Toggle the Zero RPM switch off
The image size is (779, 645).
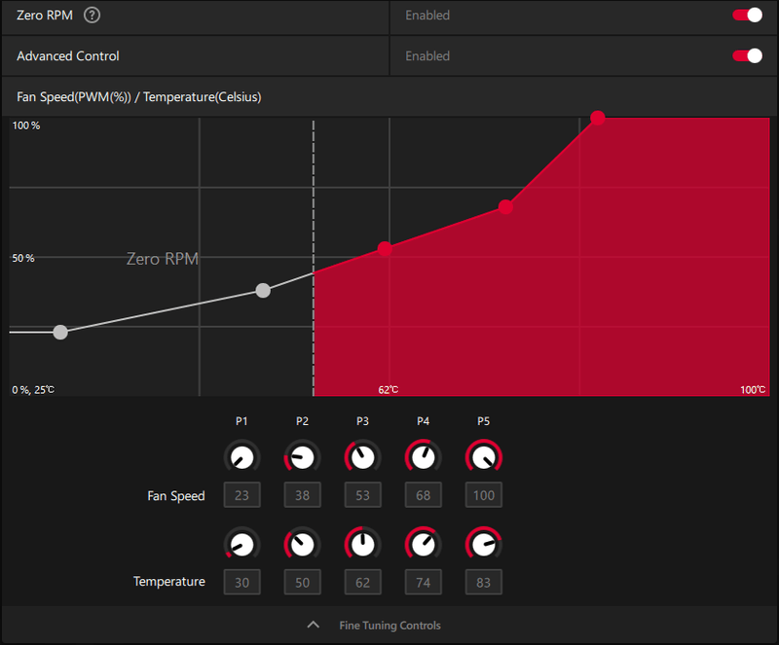(747, 16)
